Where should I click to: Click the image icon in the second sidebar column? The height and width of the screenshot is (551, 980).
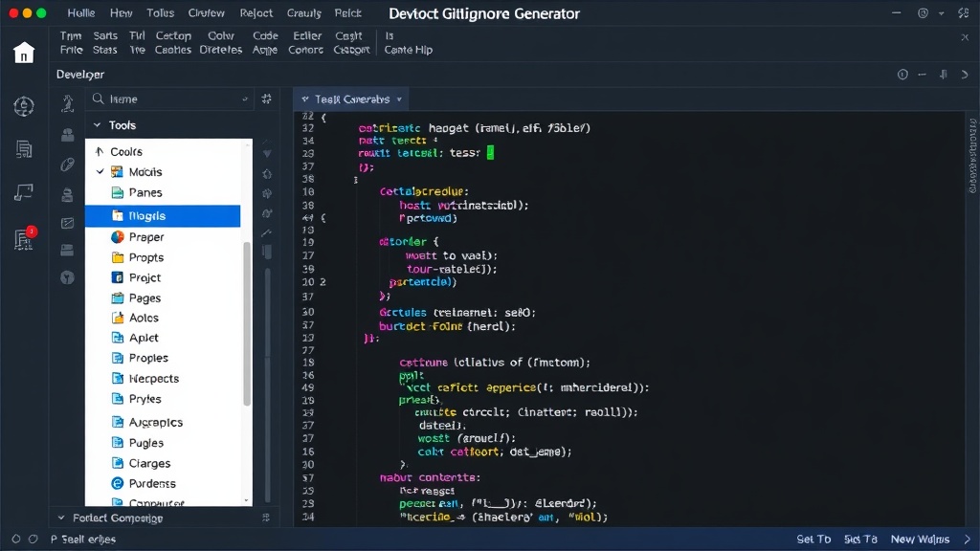point(68,223)
